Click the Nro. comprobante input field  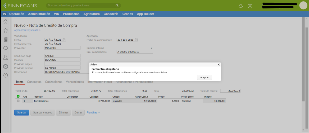coord(135,52)
